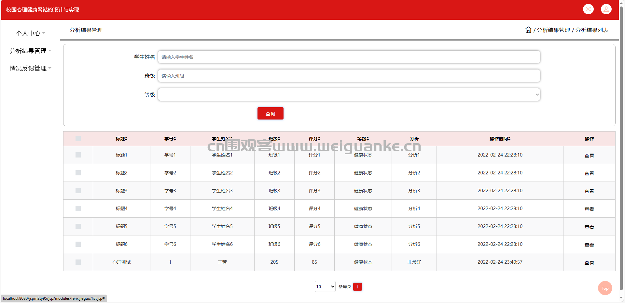The height and width of the screenshot is (303, 625).
Task: Select class cell 205
Action: pyautogui.click(x=274, y=262)
